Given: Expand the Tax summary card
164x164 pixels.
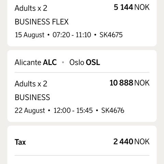Looking at the screenshot, I should (82, 145).
